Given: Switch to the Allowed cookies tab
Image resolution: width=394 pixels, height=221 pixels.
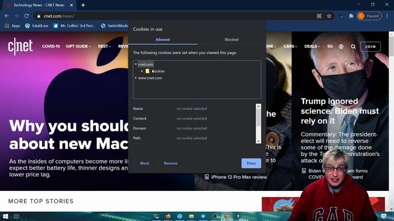Looking at the screenshot, I should [163, 39].
